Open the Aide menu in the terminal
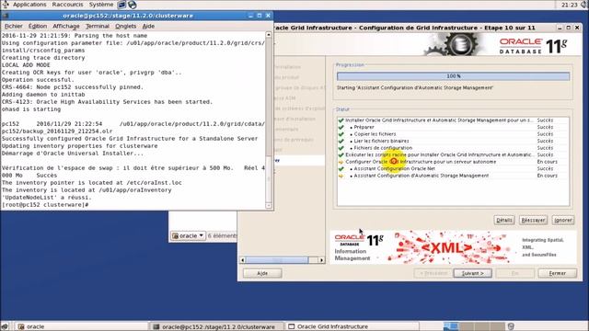 coord(148,27)
